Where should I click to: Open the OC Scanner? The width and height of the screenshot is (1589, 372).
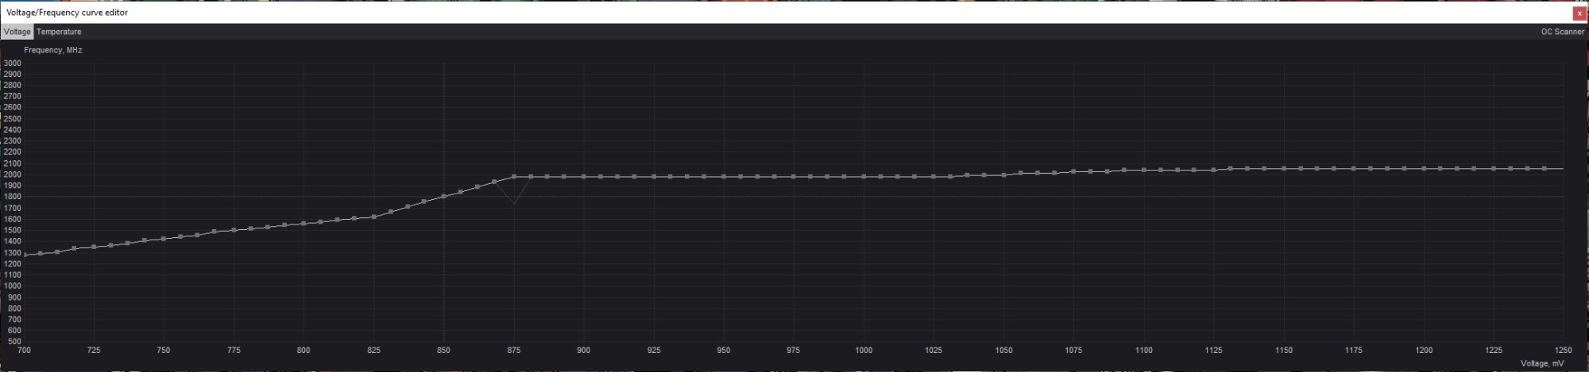point(1562,32)
